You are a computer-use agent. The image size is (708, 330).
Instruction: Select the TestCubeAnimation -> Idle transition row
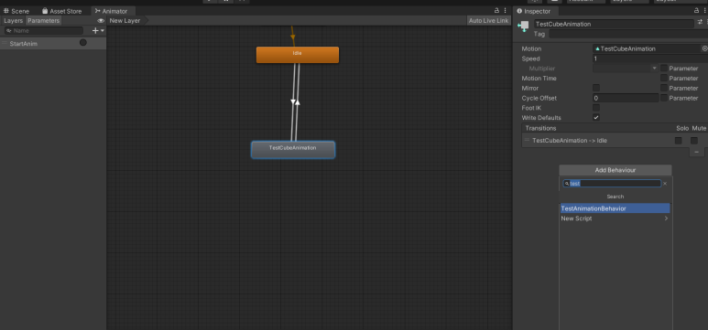coord(615,141)
